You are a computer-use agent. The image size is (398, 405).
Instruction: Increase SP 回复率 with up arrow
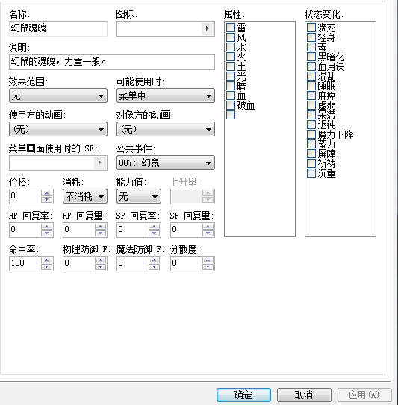(x=155, y=227)
